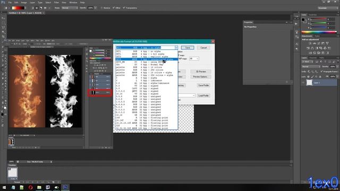
Task: Click the Load Profile button
Action: click(x=203, y=95)
